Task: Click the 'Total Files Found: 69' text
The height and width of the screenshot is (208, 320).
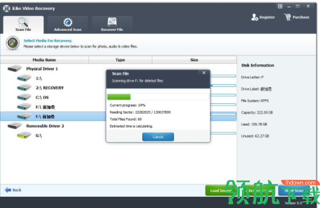Action: [x=126, y=119]
